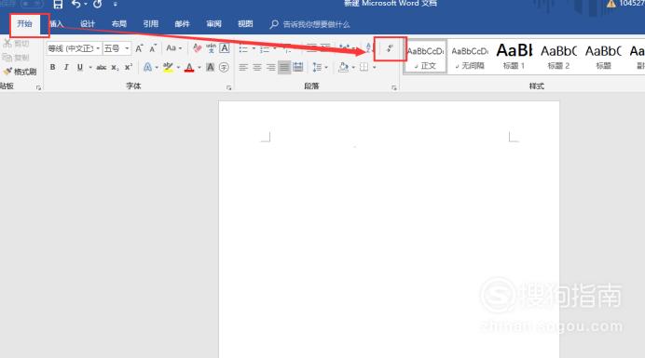Align text right
The height and width of the screenshot is (358, 645).
[270, 67]
